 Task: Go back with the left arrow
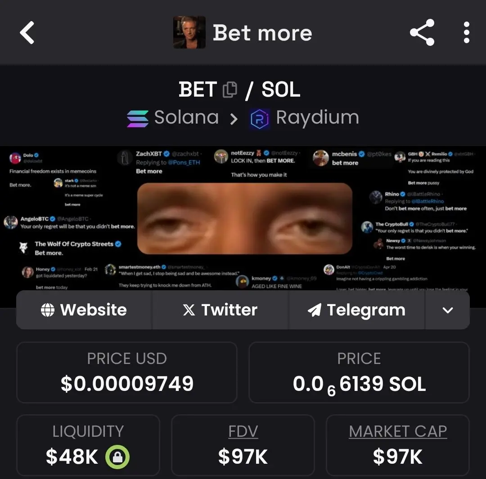click(27, 32)
